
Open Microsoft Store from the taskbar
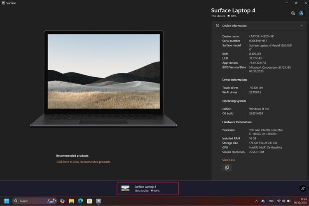click(89, 201)
